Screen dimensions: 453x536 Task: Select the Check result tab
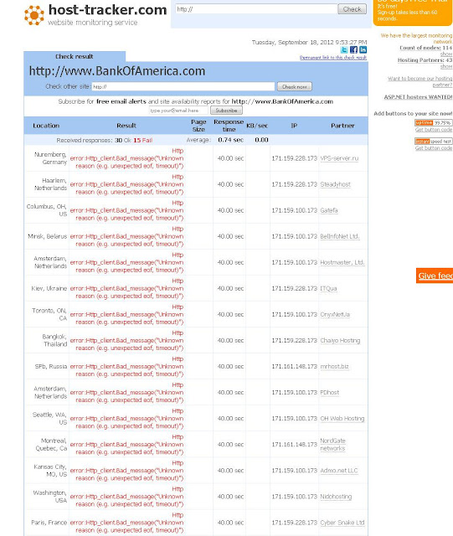point(75,56)
